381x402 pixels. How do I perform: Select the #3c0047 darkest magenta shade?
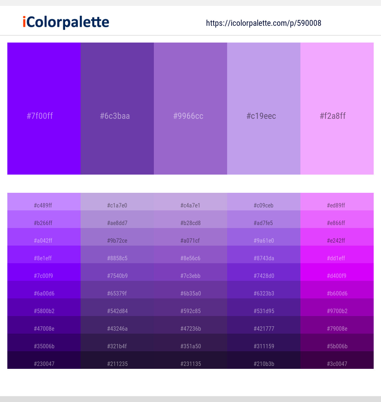[x=337, y=360]
